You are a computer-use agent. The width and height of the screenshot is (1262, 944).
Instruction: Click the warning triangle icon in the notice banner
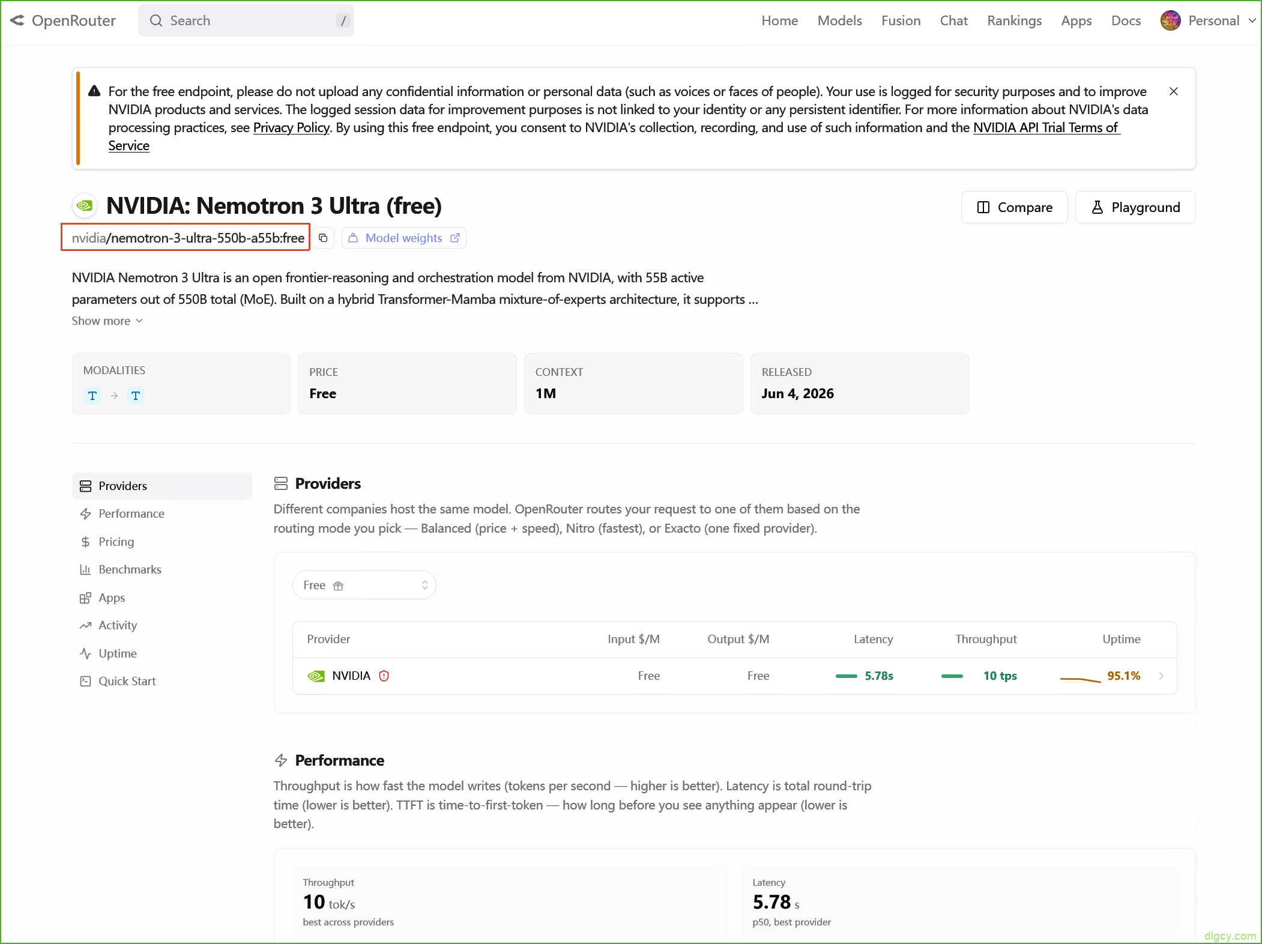coord(94,91)
